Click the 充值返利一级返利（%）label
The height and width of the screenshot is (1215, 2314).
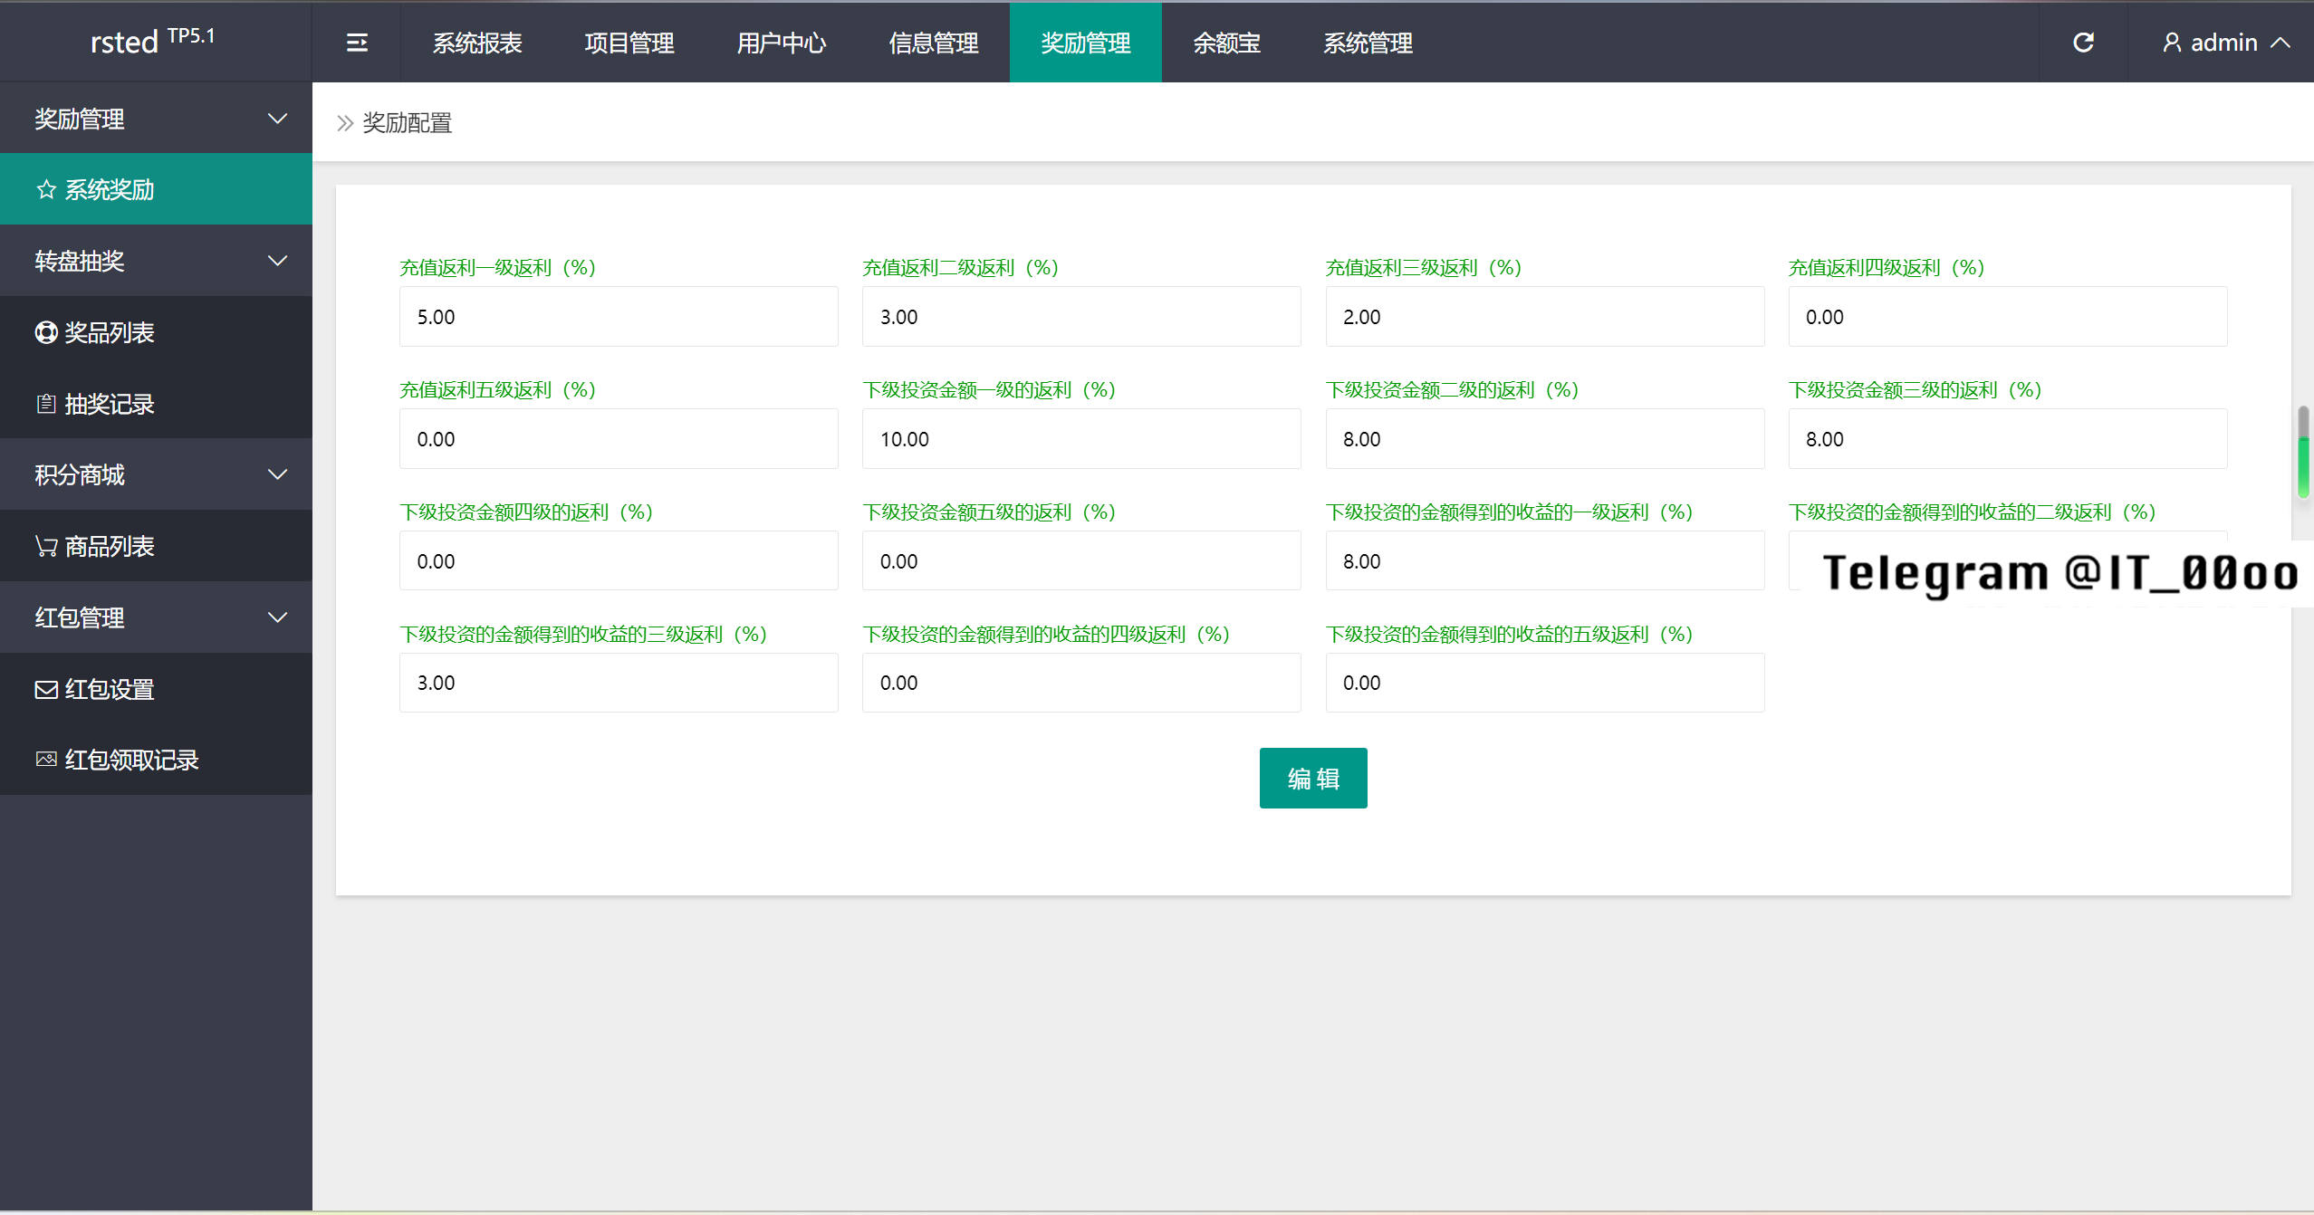click(x=497, y=268)
